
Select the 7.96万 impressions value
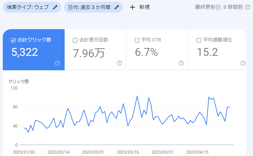pos(89,53)
